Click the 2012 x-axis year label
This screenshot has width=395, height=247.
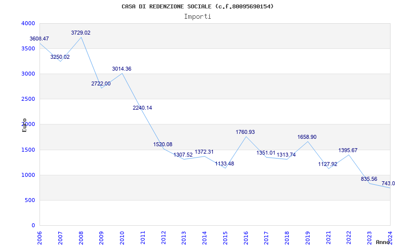click(163, 238)
